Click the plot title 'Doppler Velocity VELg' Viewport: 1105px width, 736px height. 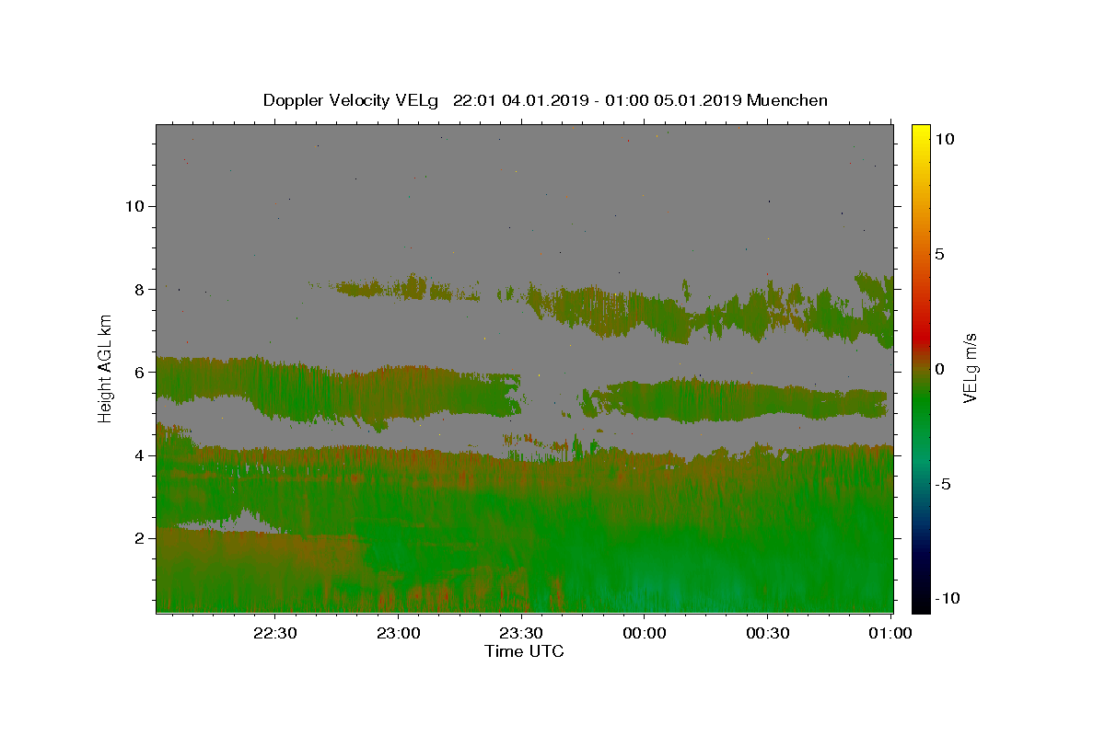[353, 100]
